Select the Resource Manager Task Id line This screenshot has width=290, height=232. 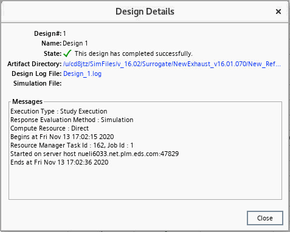(72, 145)
